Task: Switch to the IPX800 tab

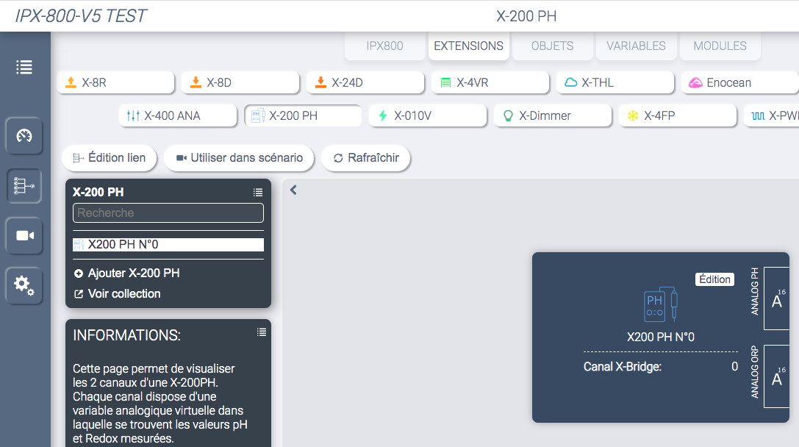Action: (384, 46)
